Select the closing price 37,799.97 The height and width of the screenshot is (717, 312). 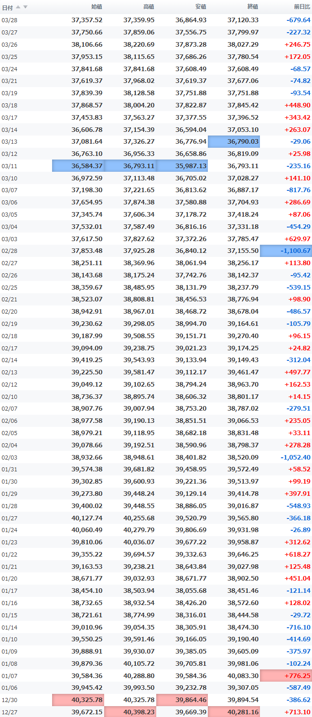243,32
